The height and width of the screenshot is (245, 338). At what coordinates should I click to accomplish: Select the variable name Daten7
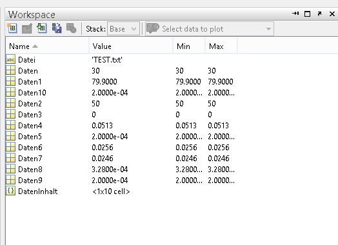tap(30, 159)
